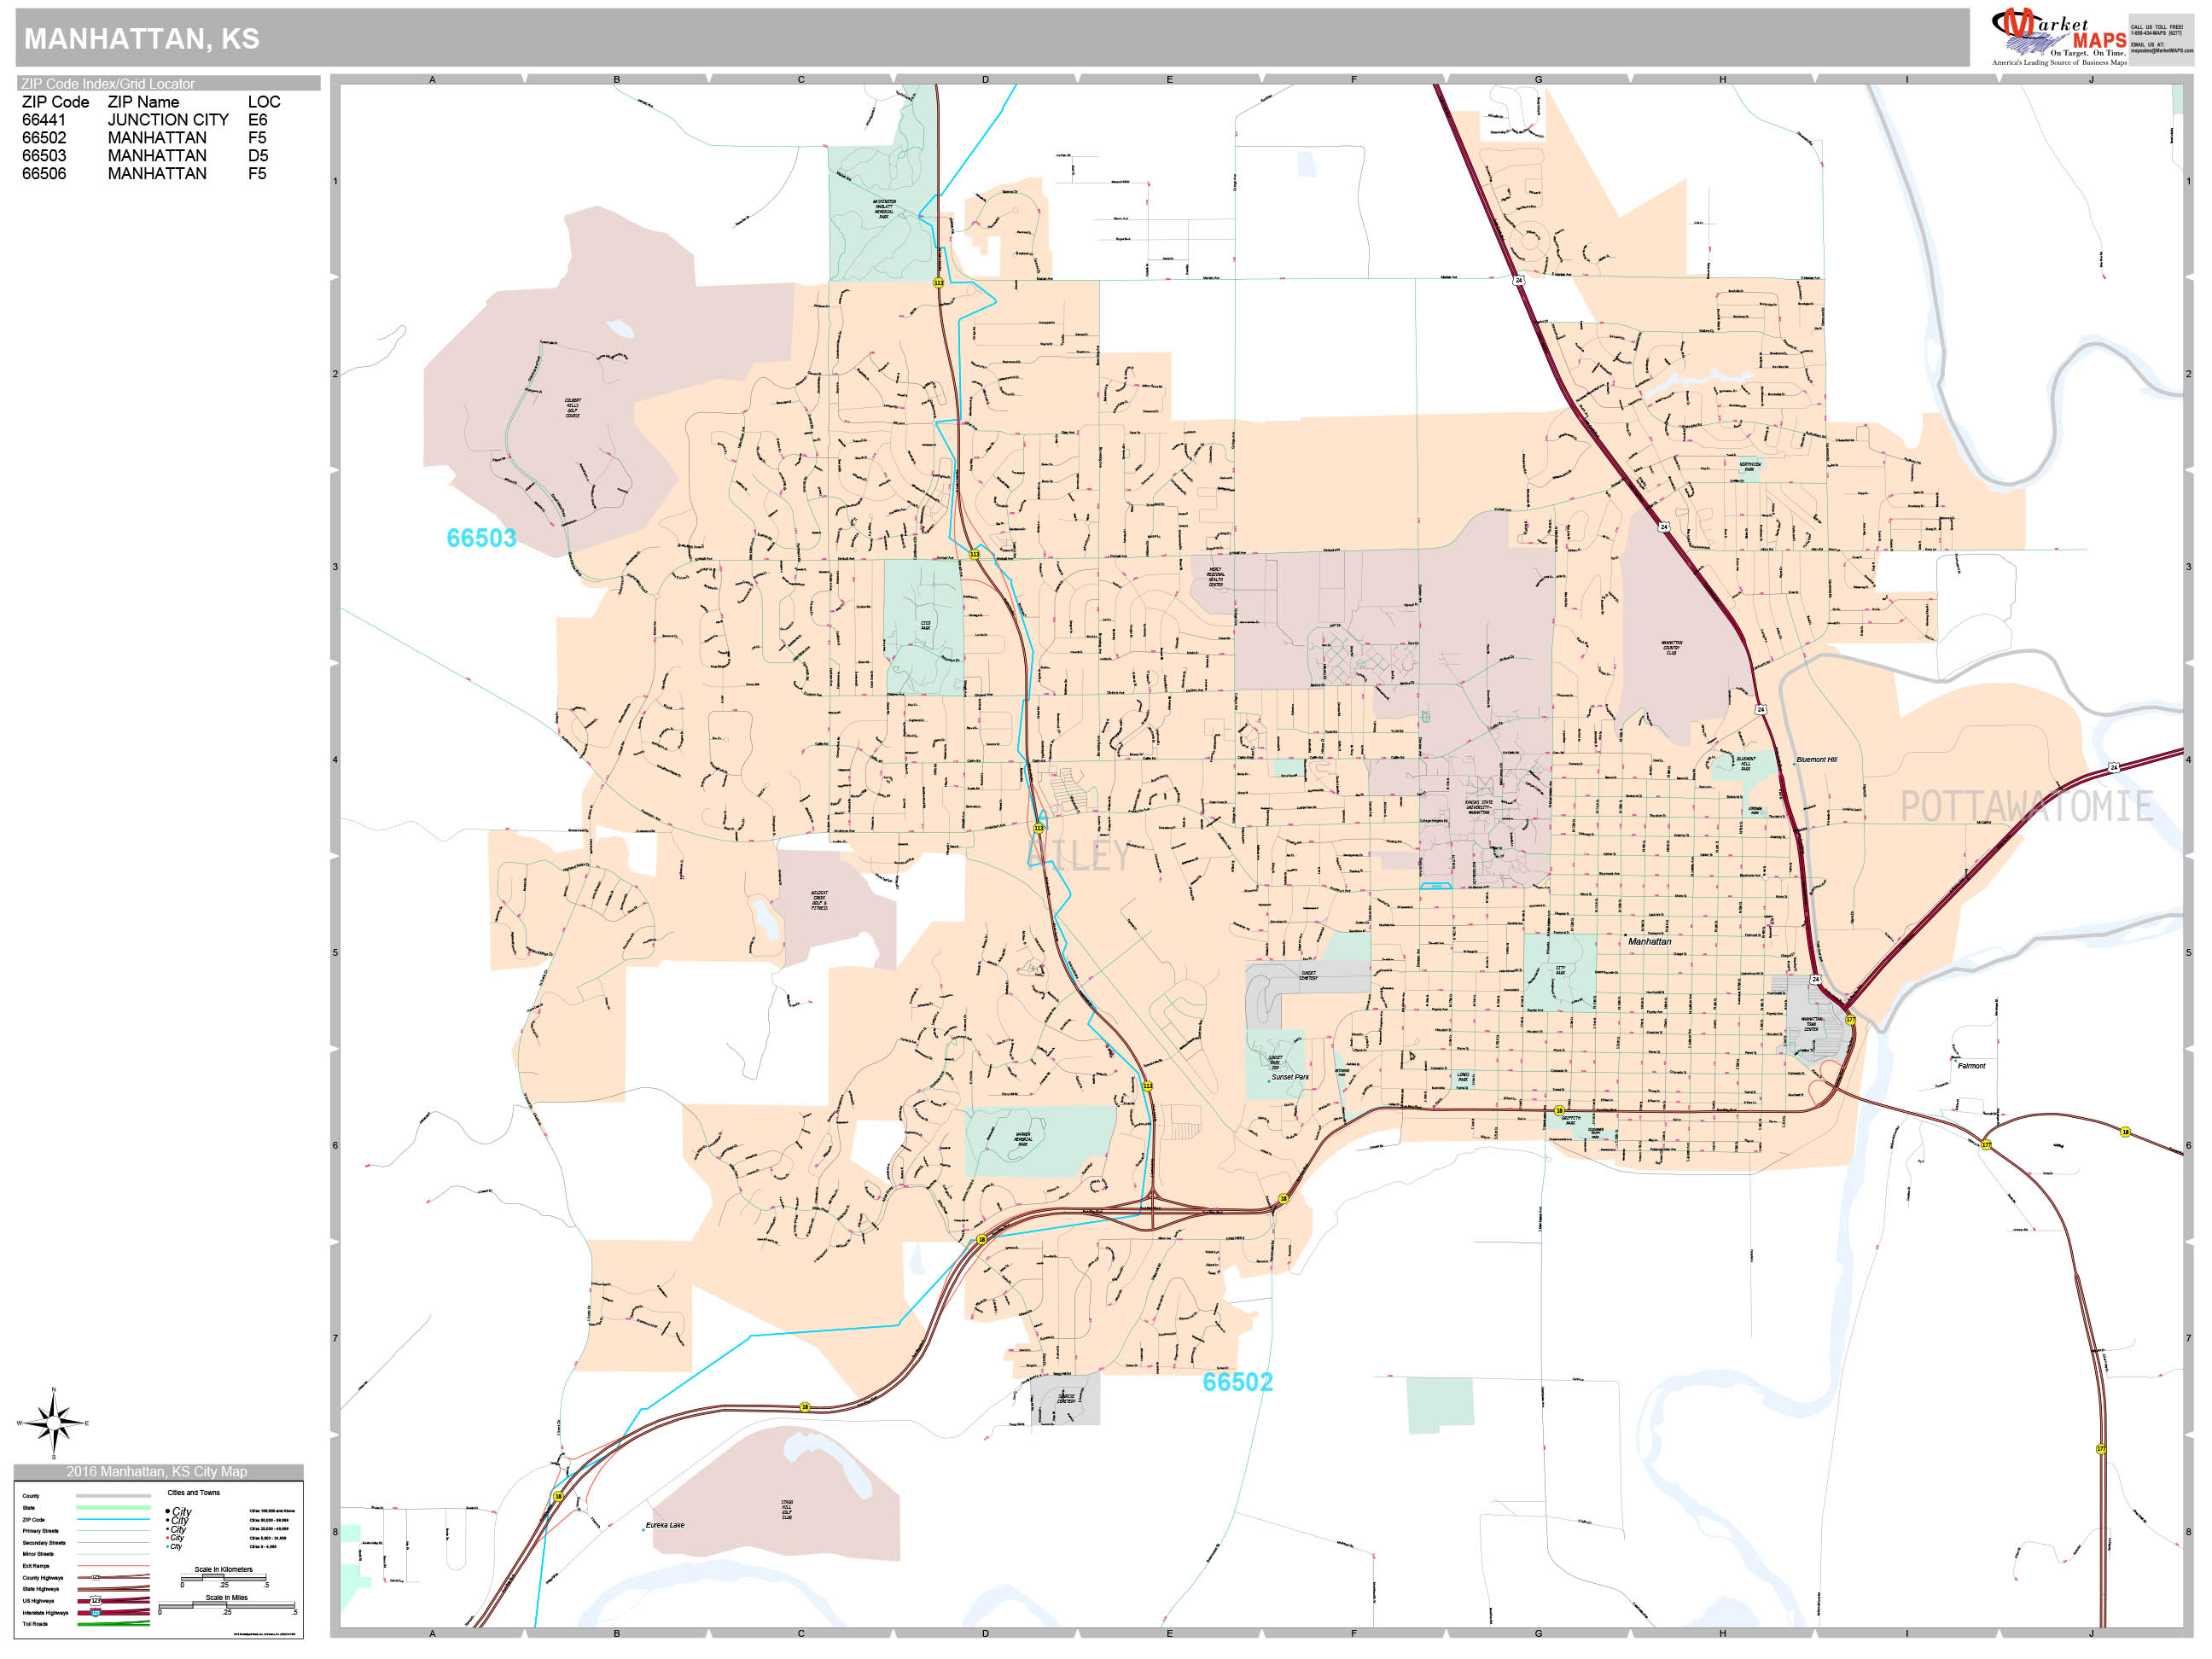
Task: Toggle the black City dot for cities 100,000 and above
Action: pos(168,1511)
